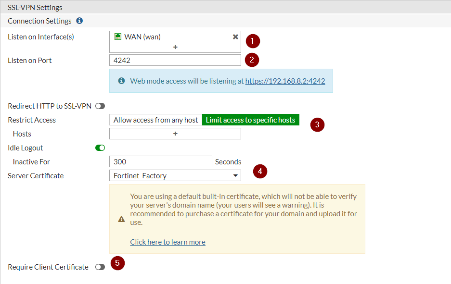Click the Connection Settings info icon
The width and height of the screenshot is (451, 284).
[x=79, y=21]
